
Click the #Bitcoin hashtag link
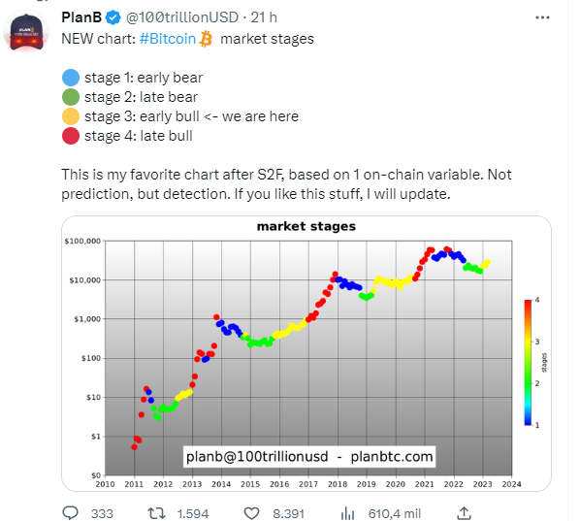click(x=168, y=39)
